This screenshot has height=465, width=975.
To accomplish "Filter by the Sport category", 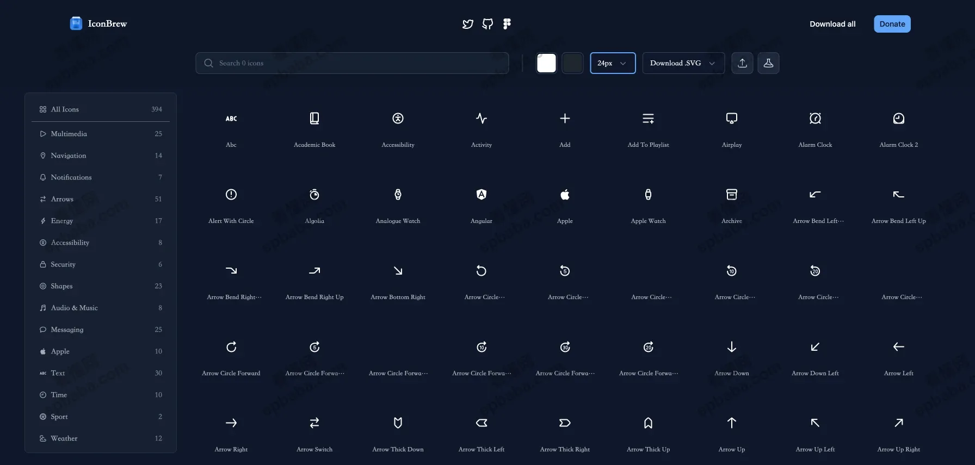I will tap(101, 417).
